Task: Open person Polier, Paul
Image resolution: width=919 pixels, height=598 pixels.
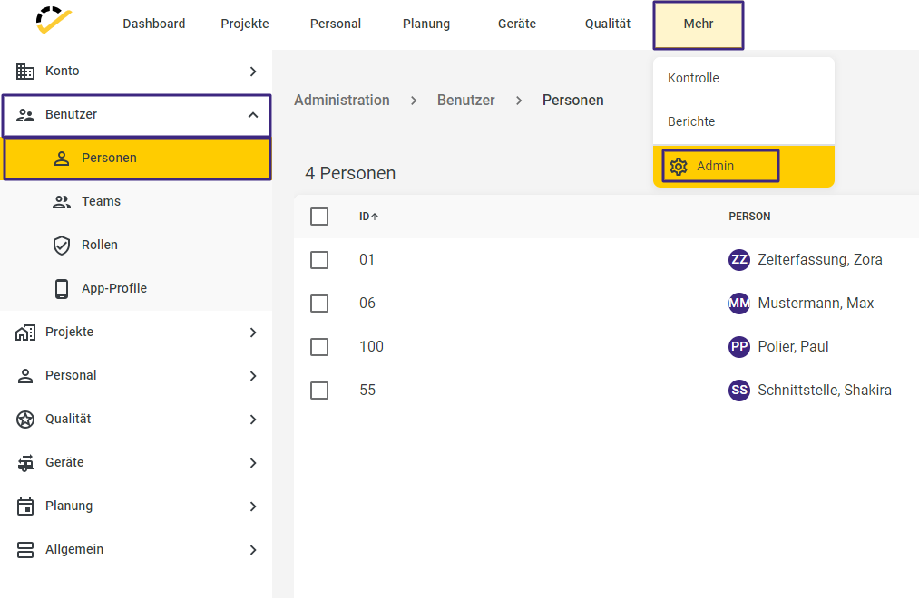Action: tap(793, 347)
